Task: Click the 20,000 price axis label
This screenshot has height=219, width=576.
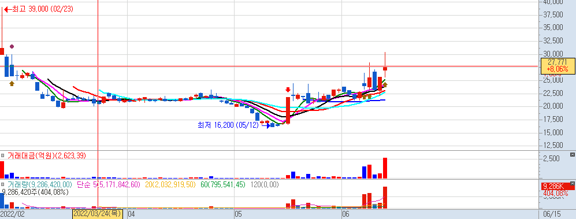Action: 553,106
